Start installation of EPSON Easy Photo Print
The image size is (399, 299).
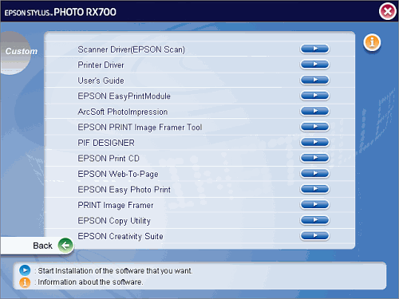tap(314, 189)
